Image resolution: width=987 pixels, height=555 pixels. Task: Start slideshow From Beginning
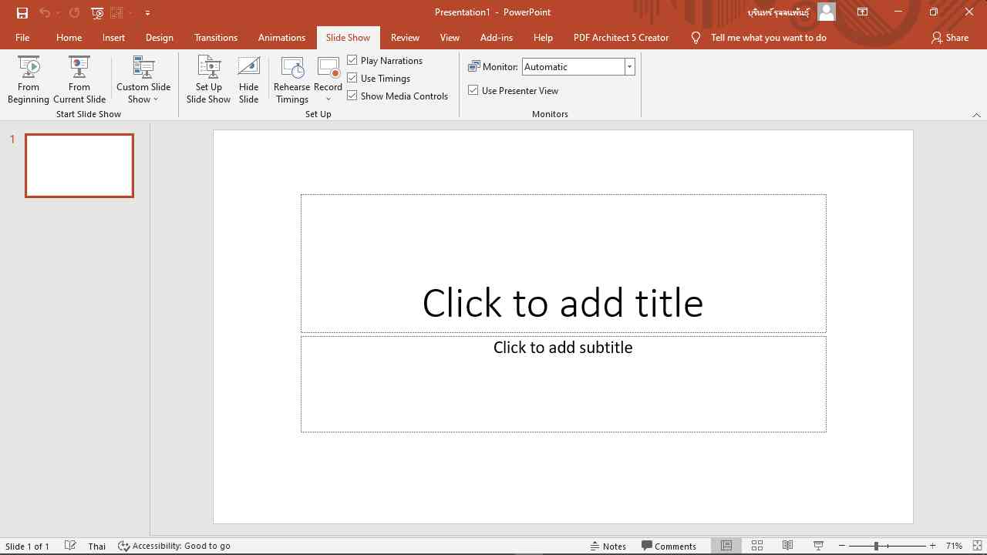[29, 79]
